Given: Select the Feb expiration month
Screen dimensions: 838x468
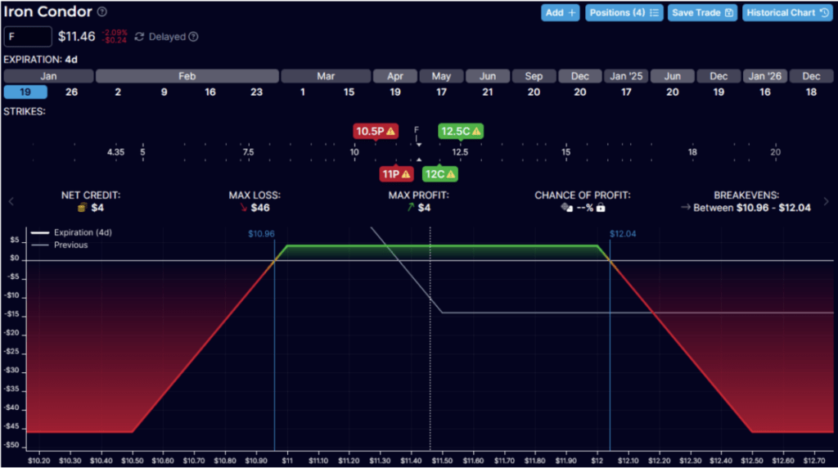Looking at the screenshot, I should tap(187, 76).
